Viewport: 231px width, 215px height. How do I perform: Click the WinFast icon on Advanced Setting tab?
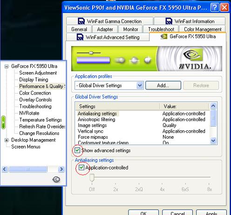pyautogui.click(x=80, y=37)
